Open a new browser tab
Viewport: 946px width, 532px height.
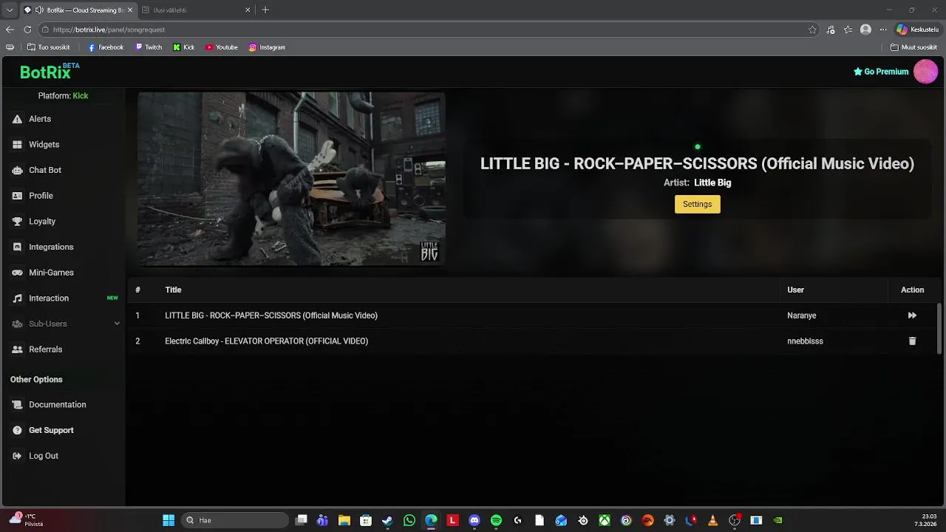coord(265,10)
